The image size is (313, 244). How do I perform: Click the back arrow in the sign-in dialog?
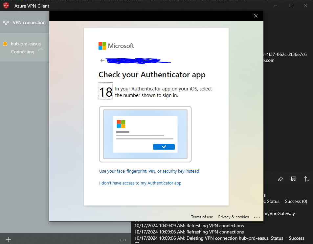click(102, 60)
